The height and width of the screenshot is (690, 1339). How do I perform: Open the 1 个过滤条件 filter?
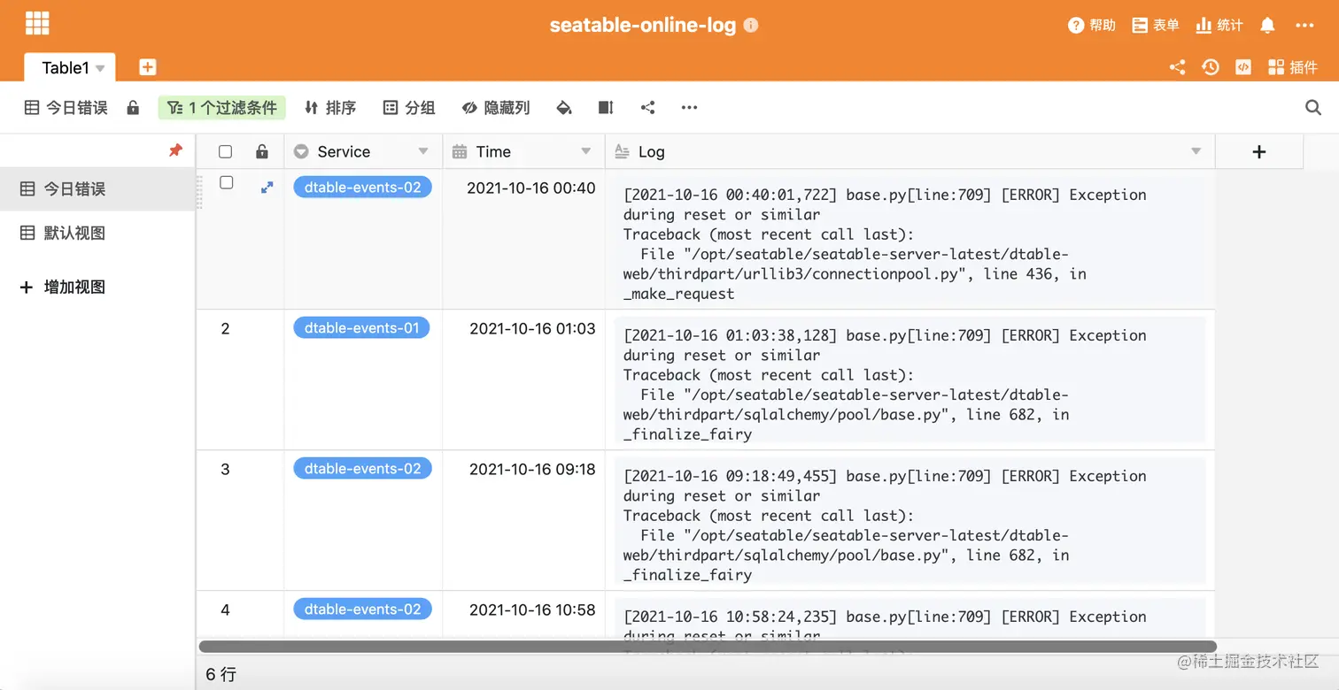[222, 108]
